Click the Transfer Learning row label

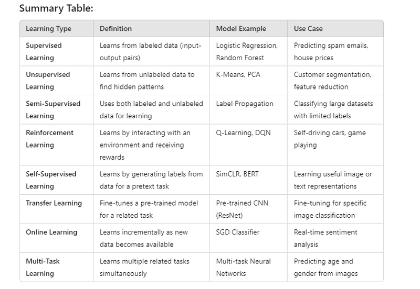pos(54,203)
